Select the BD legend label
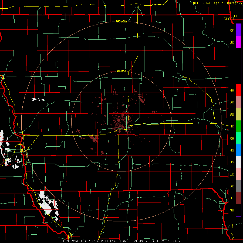This screenshot has width=243, height=243. pyautogui.click(x=232, y=114)
